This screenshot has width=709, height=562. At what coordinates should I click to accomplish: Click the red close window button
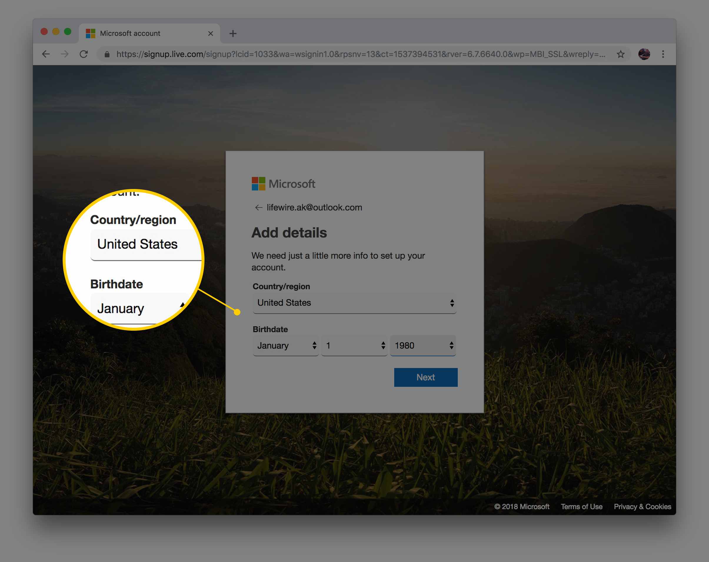point(44,31)
